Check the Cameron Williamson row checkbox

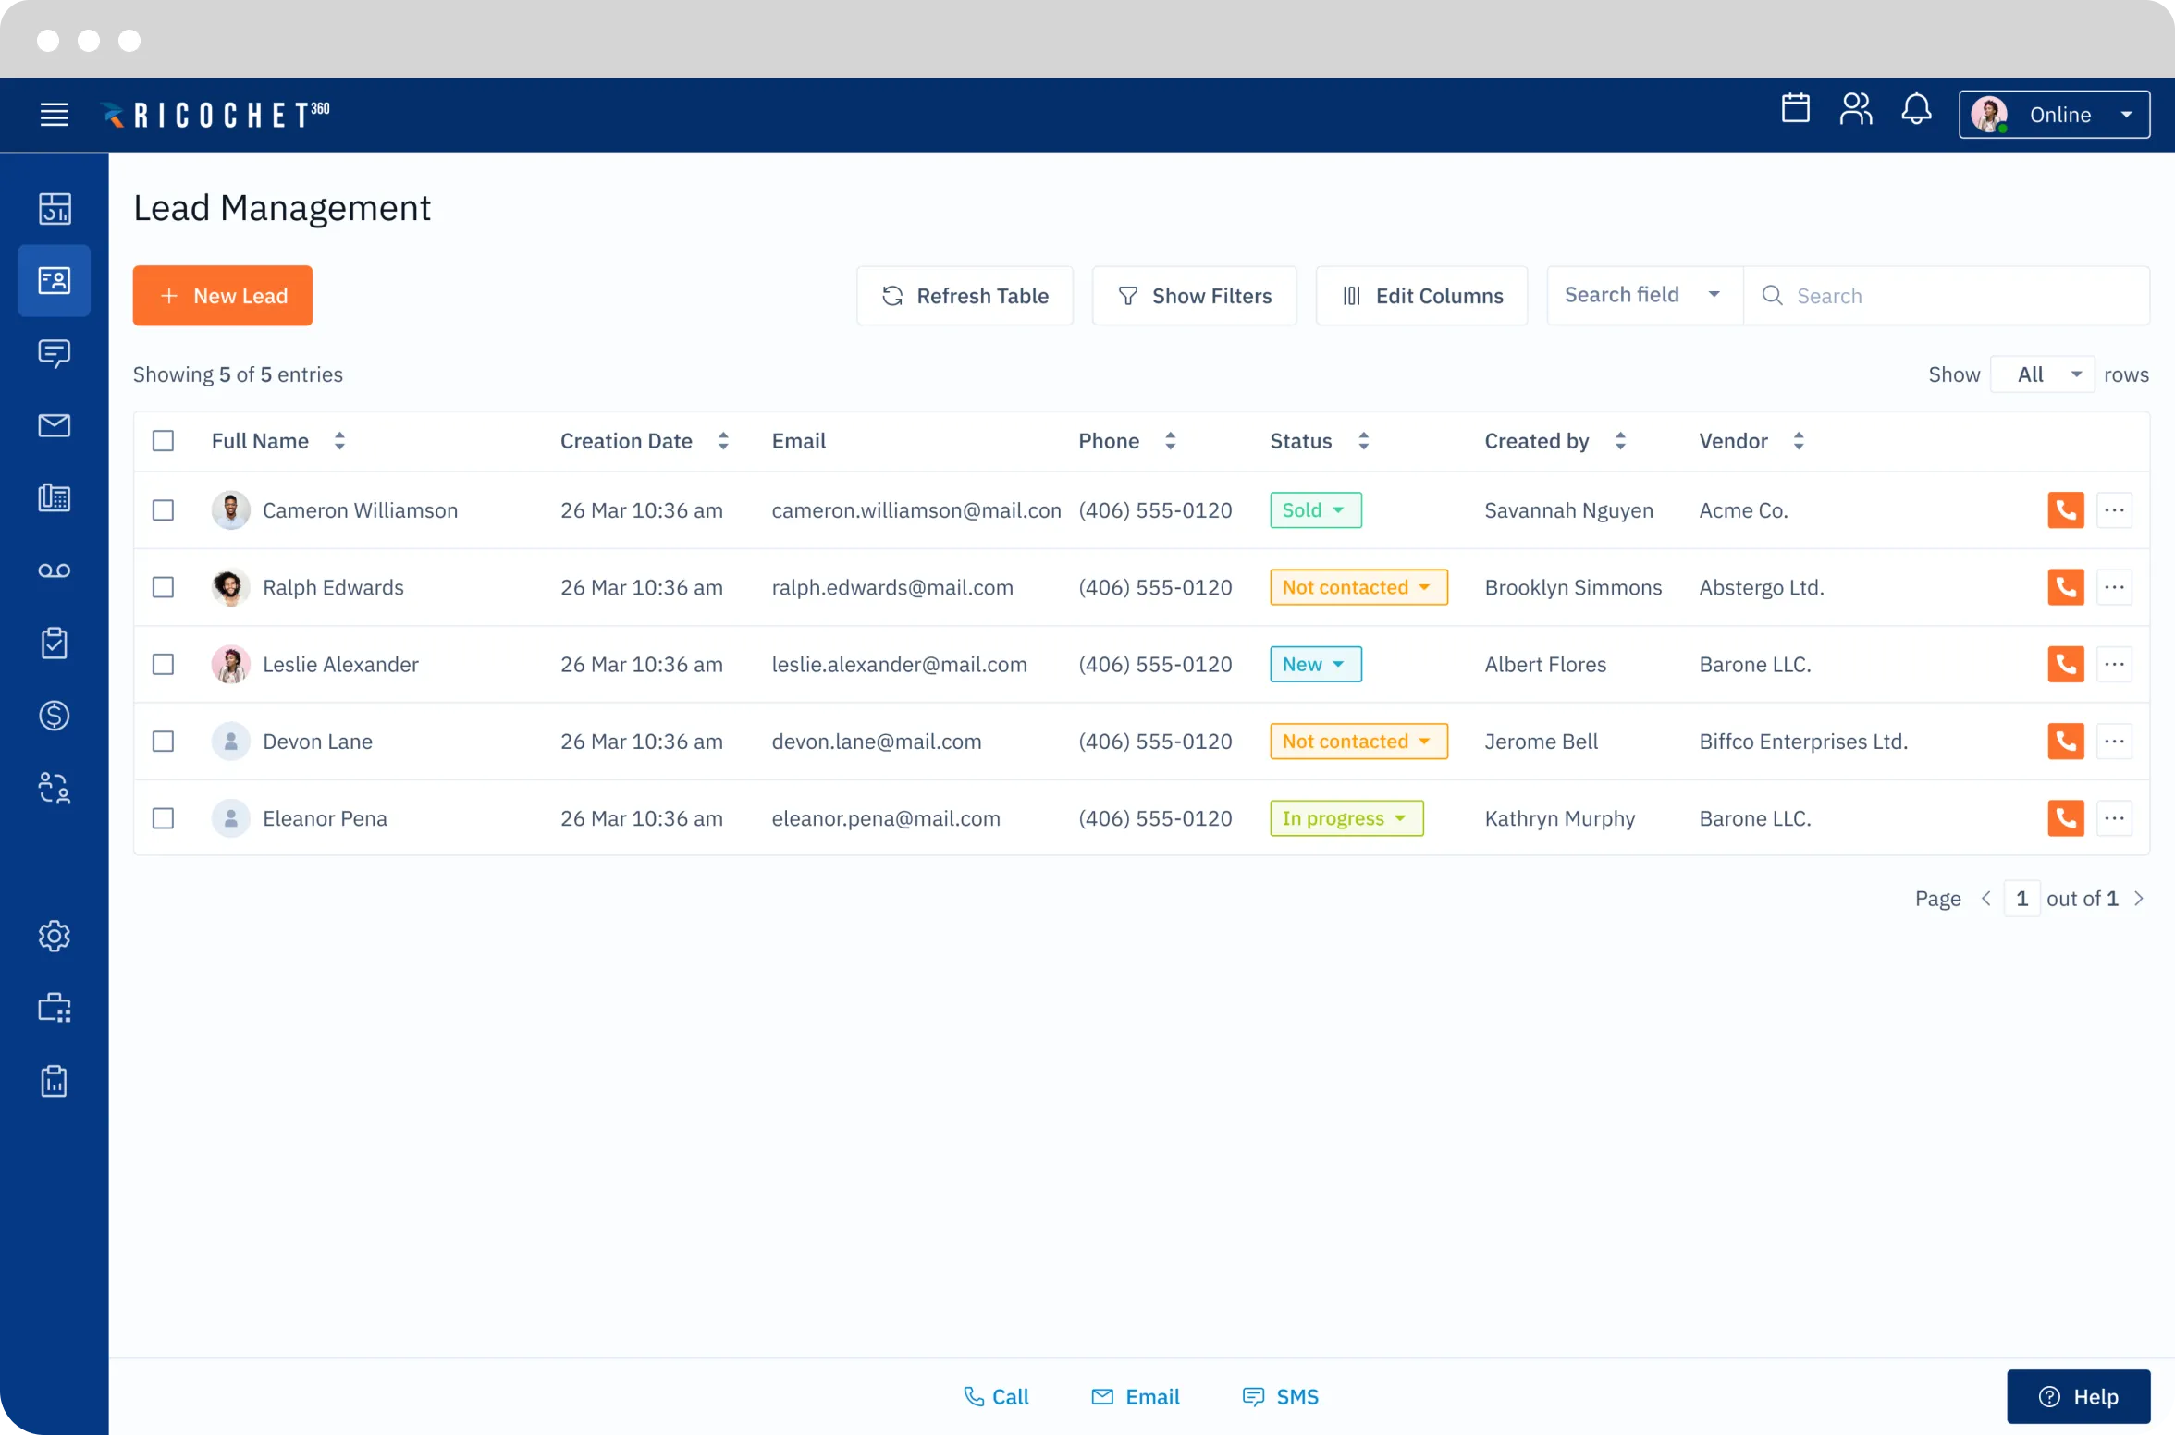(163, 510)
